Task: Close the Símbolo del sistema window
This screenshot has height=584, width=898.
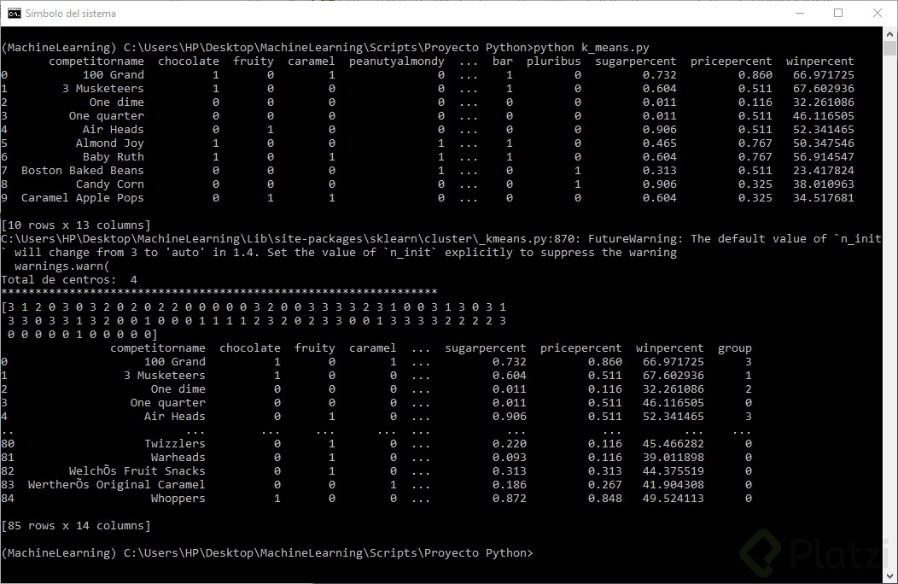Action: 877,13
